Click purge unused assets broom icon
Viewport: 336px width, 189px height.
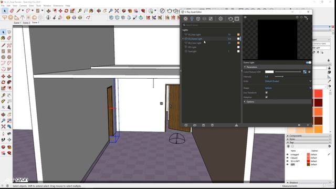236,125
